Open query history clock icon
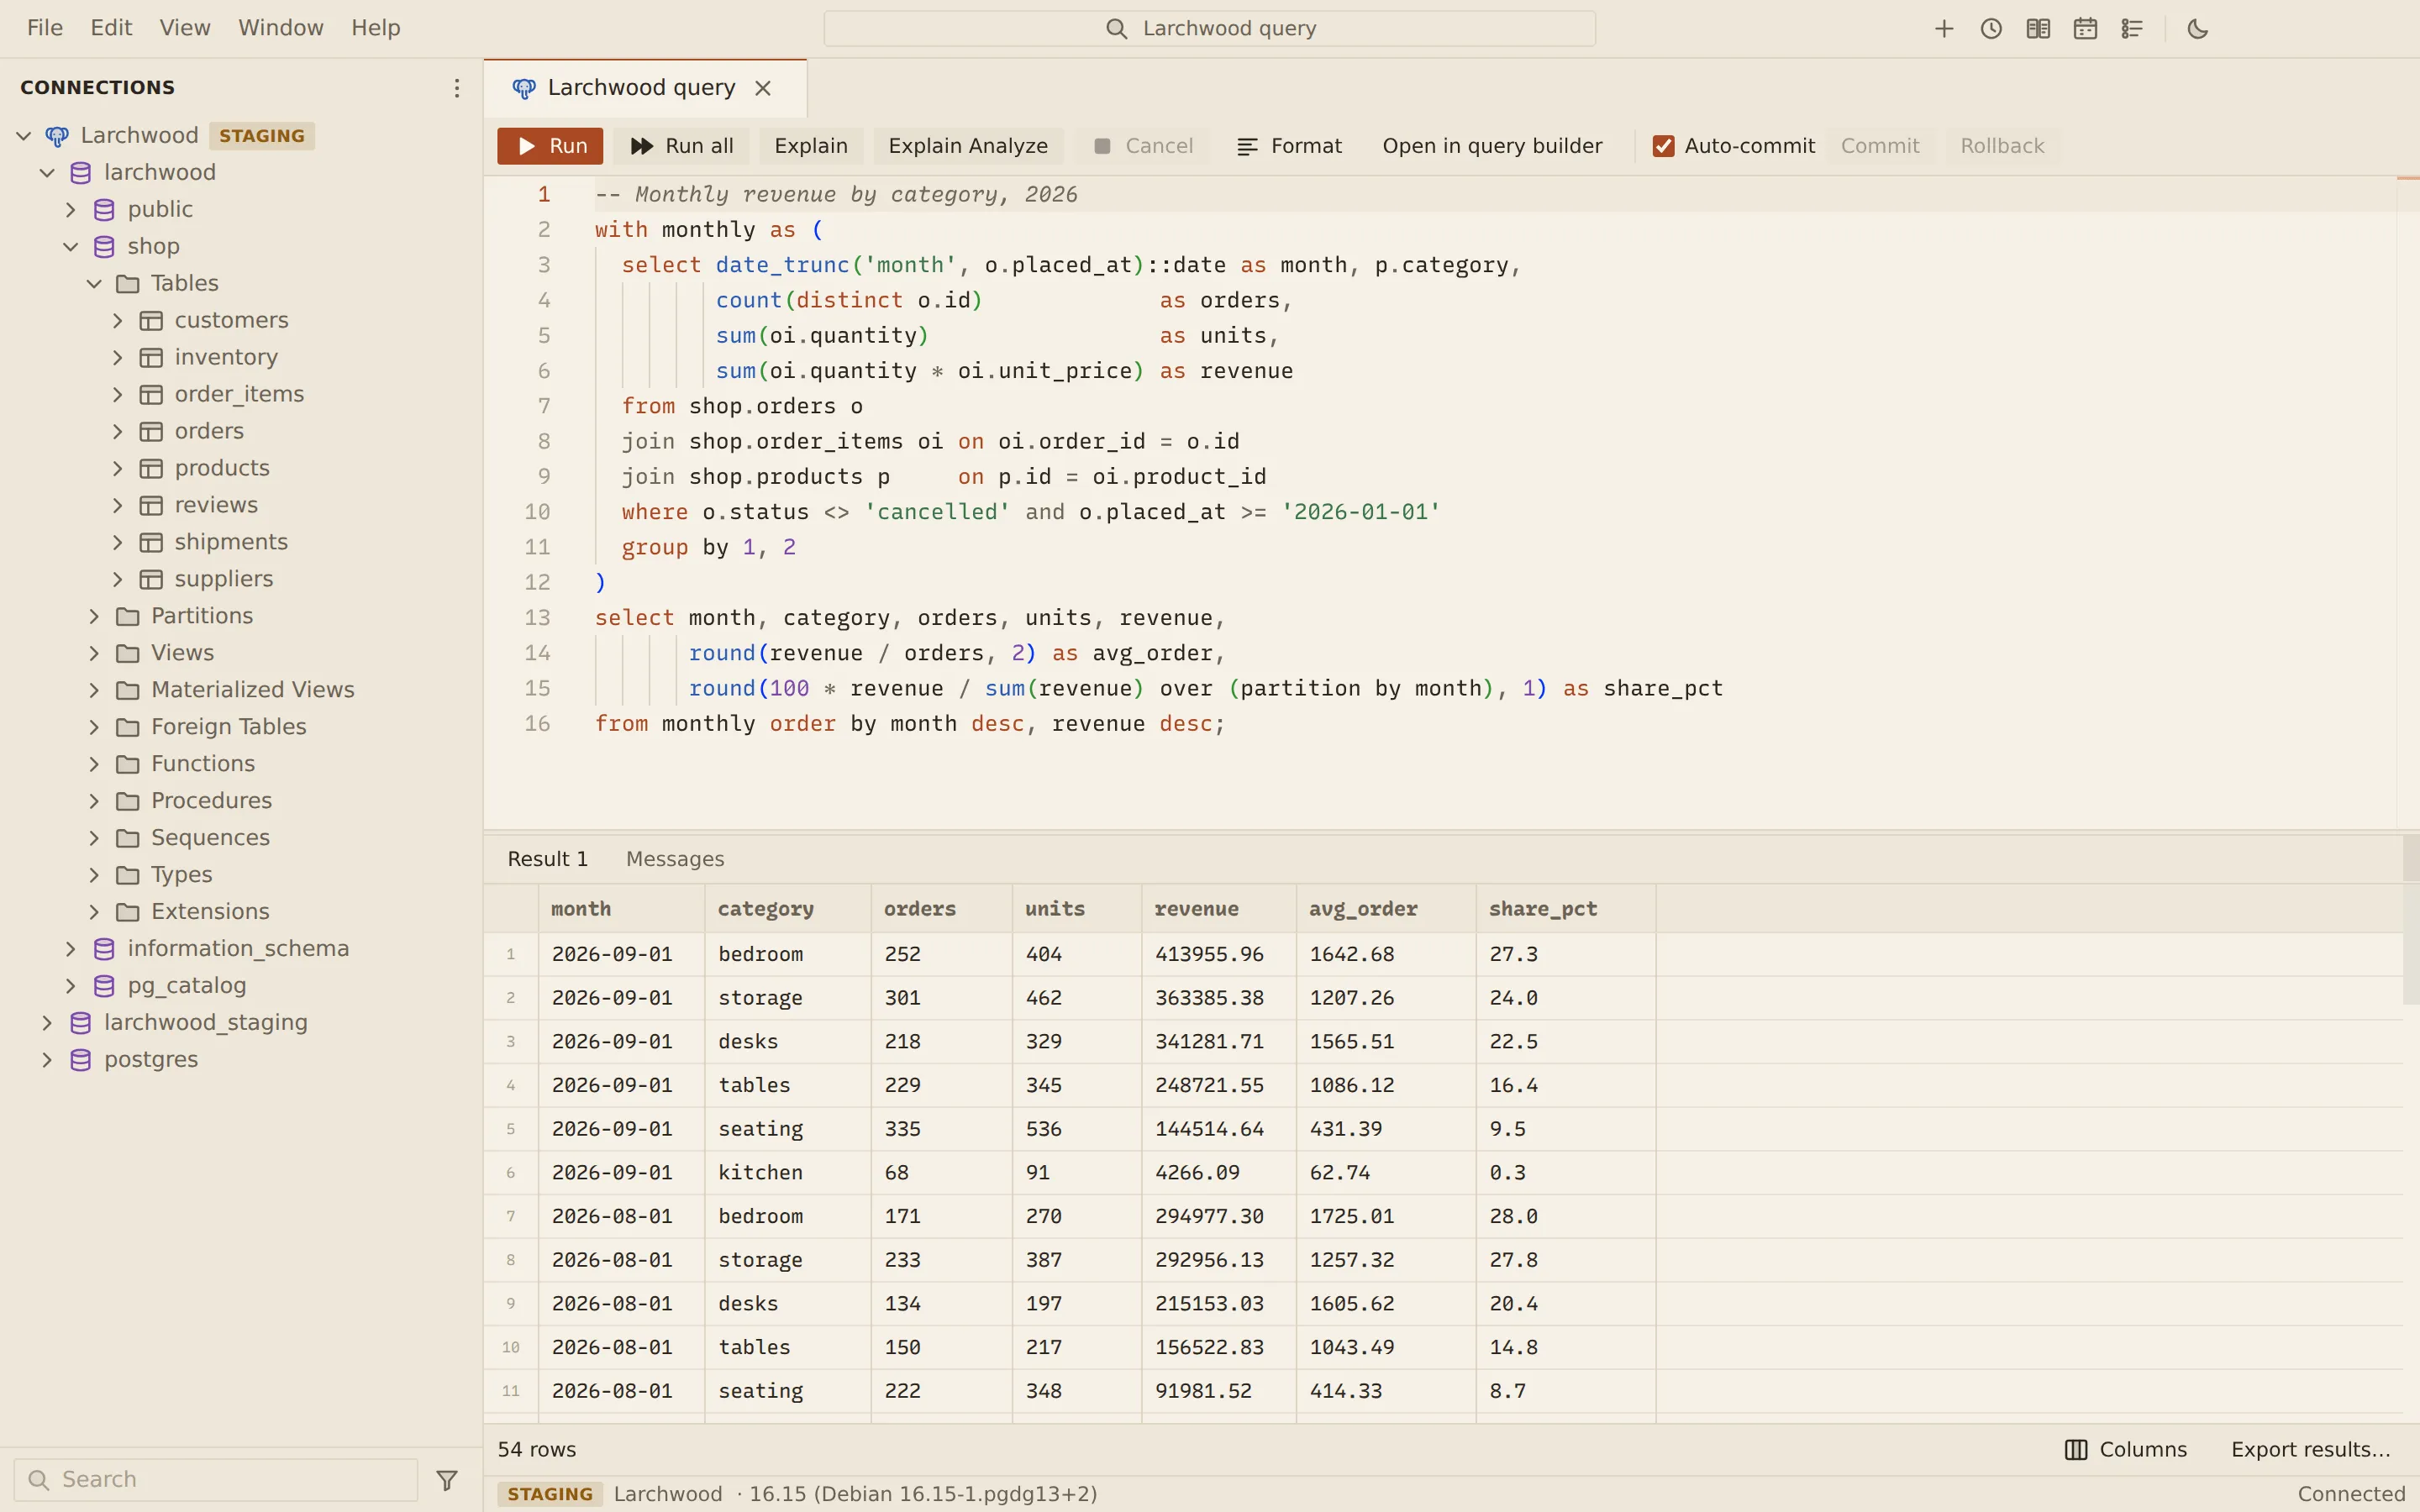2420x1512 pixels. 1990,29
